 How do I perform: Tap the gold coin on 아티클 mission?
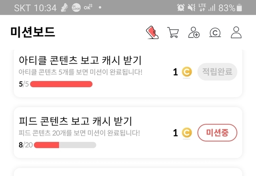click(186, 72)
